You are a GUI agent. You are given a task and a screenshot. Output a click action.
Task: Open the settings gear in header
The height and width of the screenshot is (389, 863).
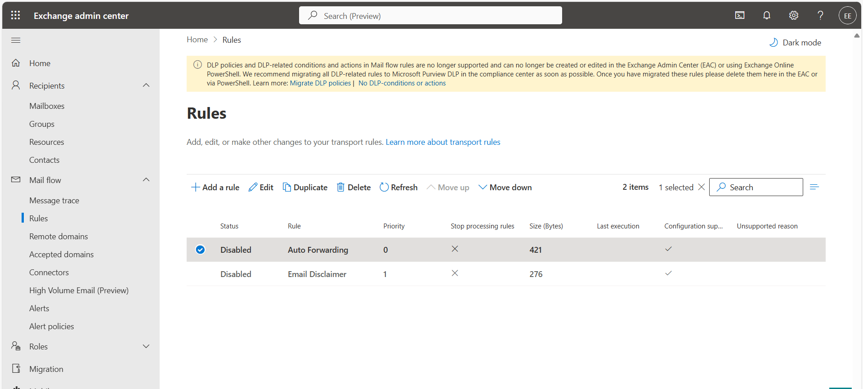(793, 15)
